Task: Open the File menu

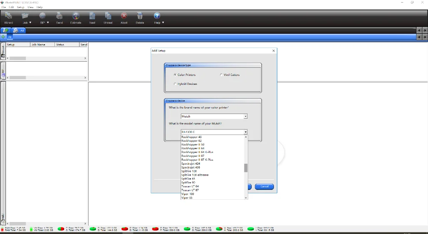Action: (x=3, y=7)
